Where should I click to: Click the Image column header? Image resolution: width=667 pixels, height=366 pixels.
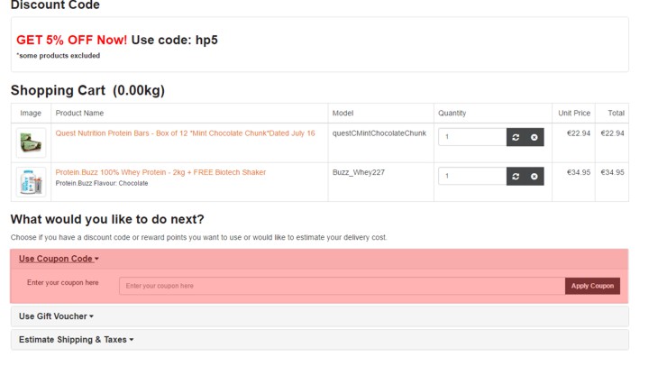click(x=31, y=114)
